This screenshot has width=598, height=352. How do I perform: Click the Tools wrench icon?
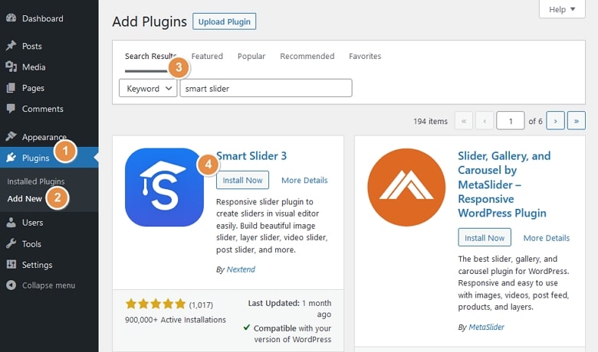pyautogui.click(x=11, y=243)
